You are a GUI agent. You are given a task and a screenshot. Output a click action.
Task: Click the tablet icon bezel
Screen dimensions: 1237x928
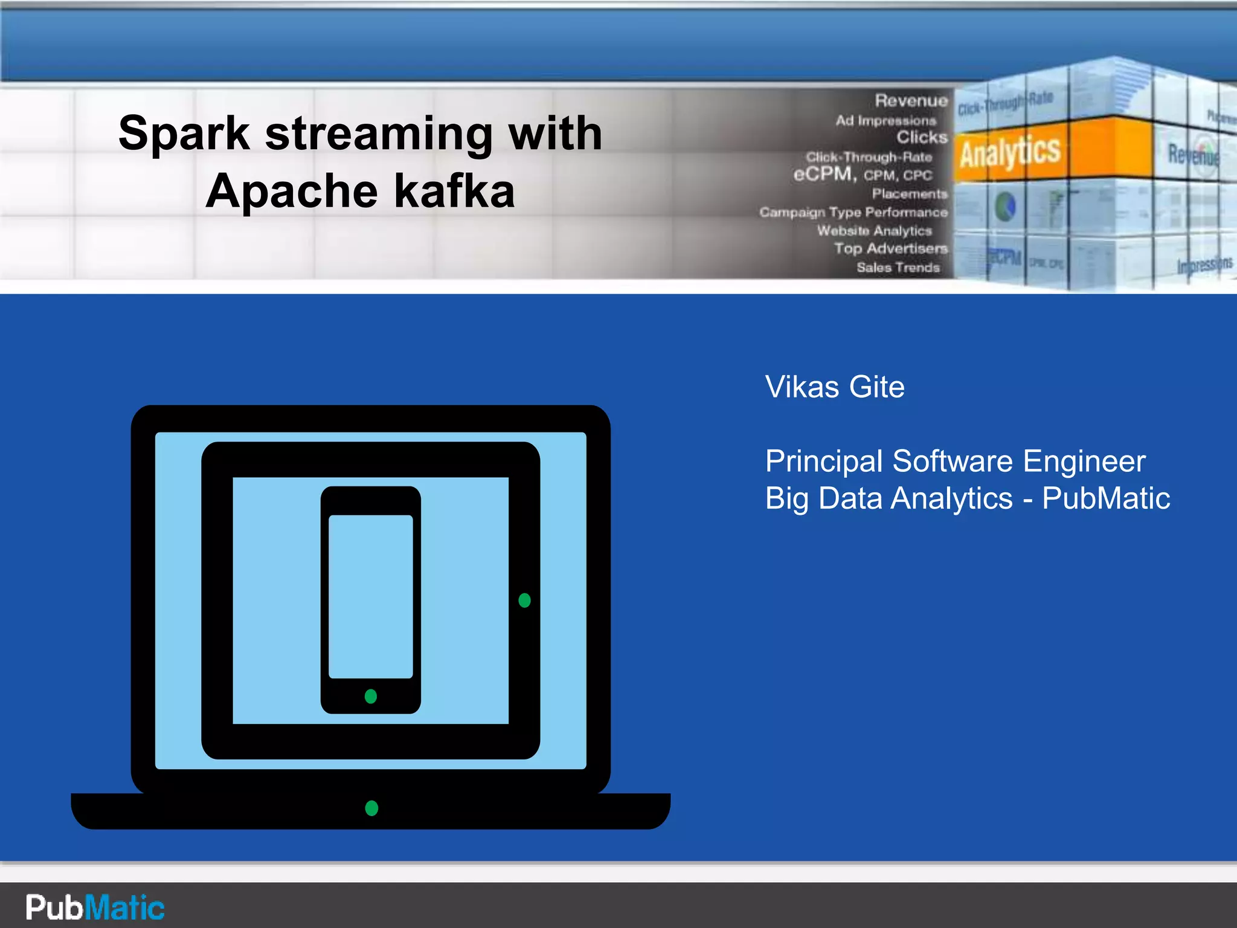click(370, 459)
